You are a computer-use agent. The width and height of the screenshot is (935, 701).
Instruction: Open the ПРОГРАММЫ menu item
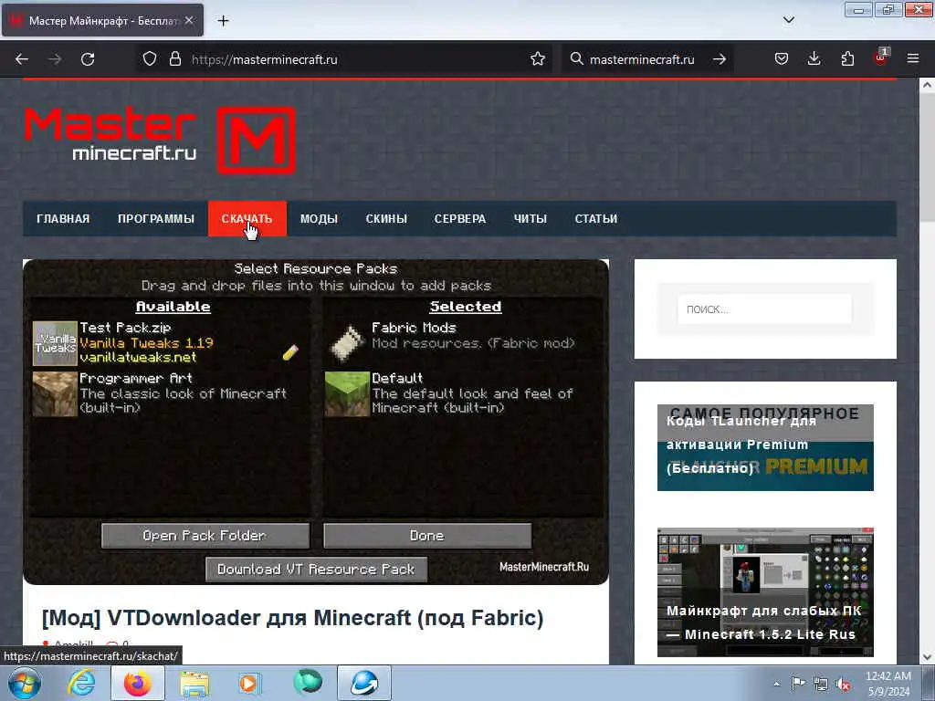click(x=156, y=219)
